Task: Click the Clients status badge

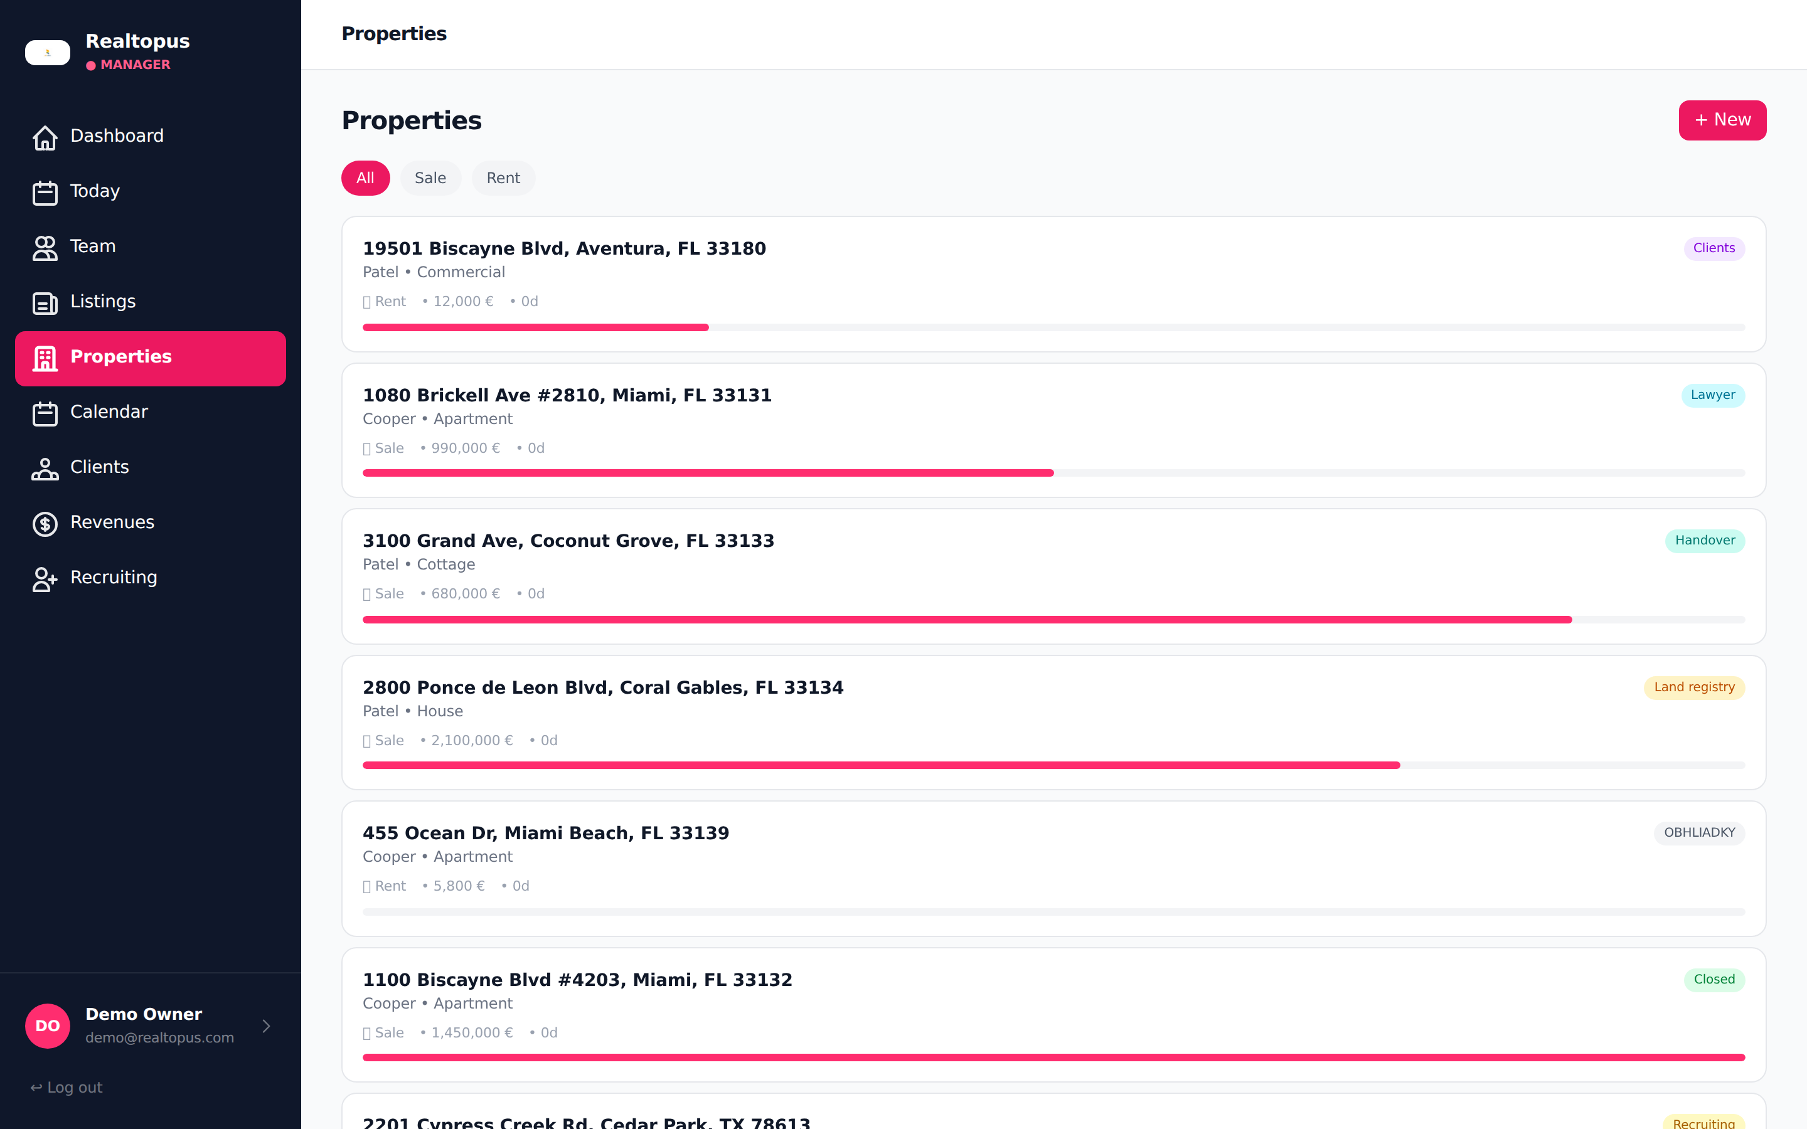Action: [x=1714, y=248]
